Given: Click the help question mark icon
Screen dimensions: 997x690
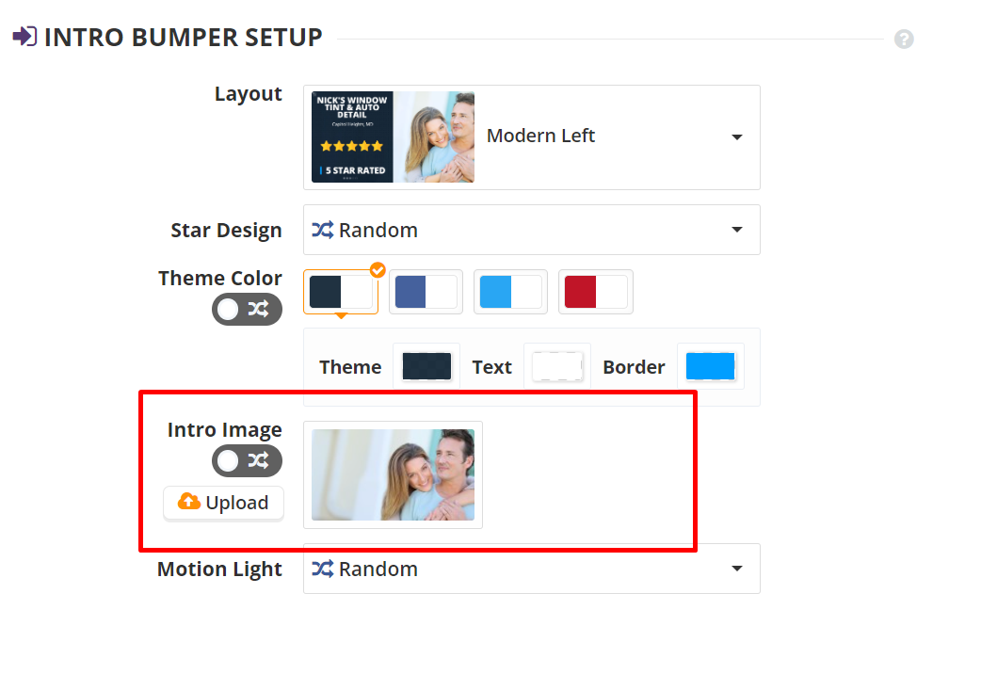Looking at the screenshot, I should (x=904, y=40).
